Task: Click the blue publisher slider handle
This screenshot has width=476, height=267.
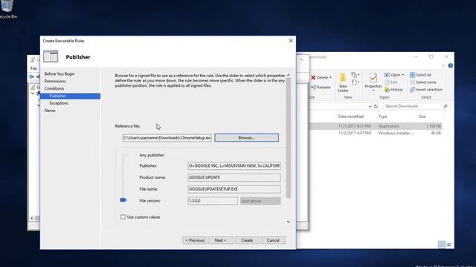Action: pyautogui.click(x=123, y=200)
